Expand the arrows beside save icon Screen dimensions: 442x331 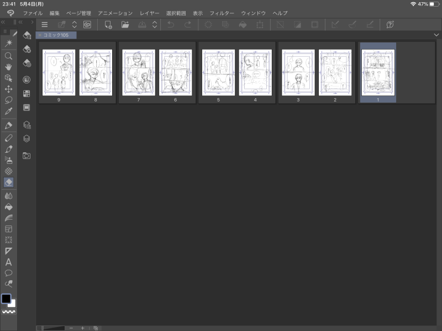[x=155, y=24]
